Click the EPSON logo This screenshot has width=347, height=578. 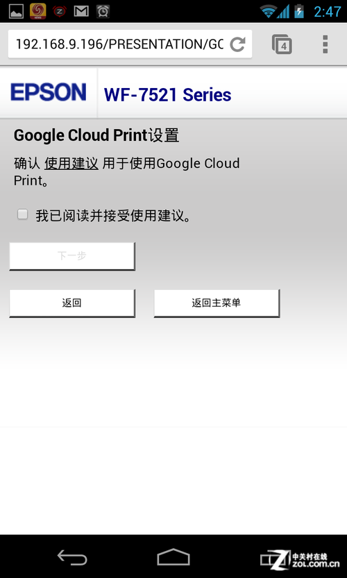(49, 92)
